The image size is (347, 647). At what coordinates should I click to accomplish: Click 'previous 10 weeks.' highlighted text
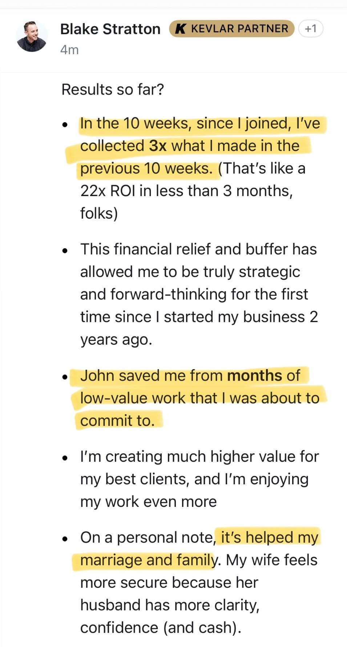pyautogui.click(x=146, y=168)
